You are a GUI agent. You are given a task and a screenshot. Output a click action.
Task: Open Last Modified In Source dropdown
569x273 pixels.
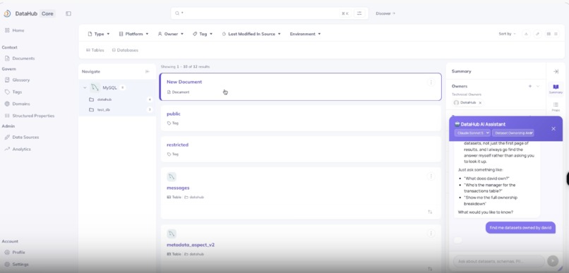pyautogui.click(x=251, y=34)
